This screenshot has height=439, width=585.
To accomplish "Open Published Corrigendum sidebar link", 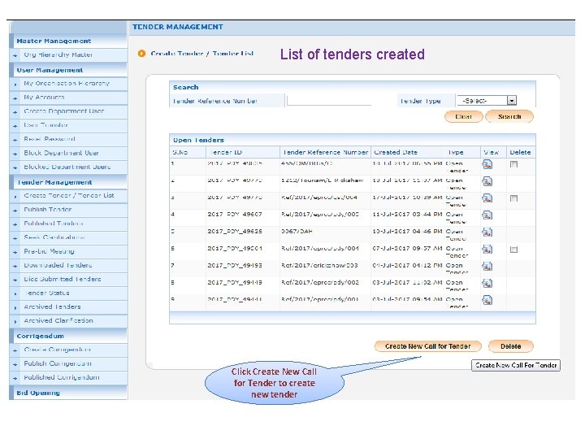I will (68, 377).
